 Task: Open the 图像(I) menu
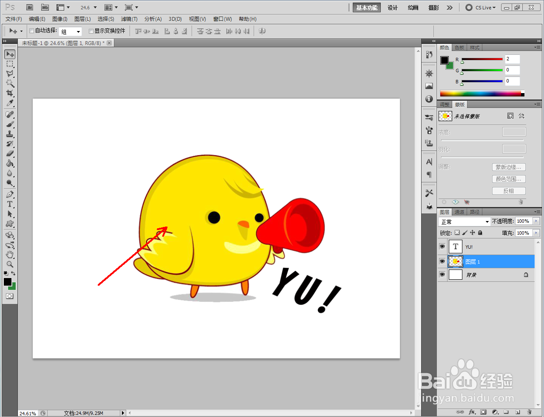pyautogui.click(x=60, y=19)
